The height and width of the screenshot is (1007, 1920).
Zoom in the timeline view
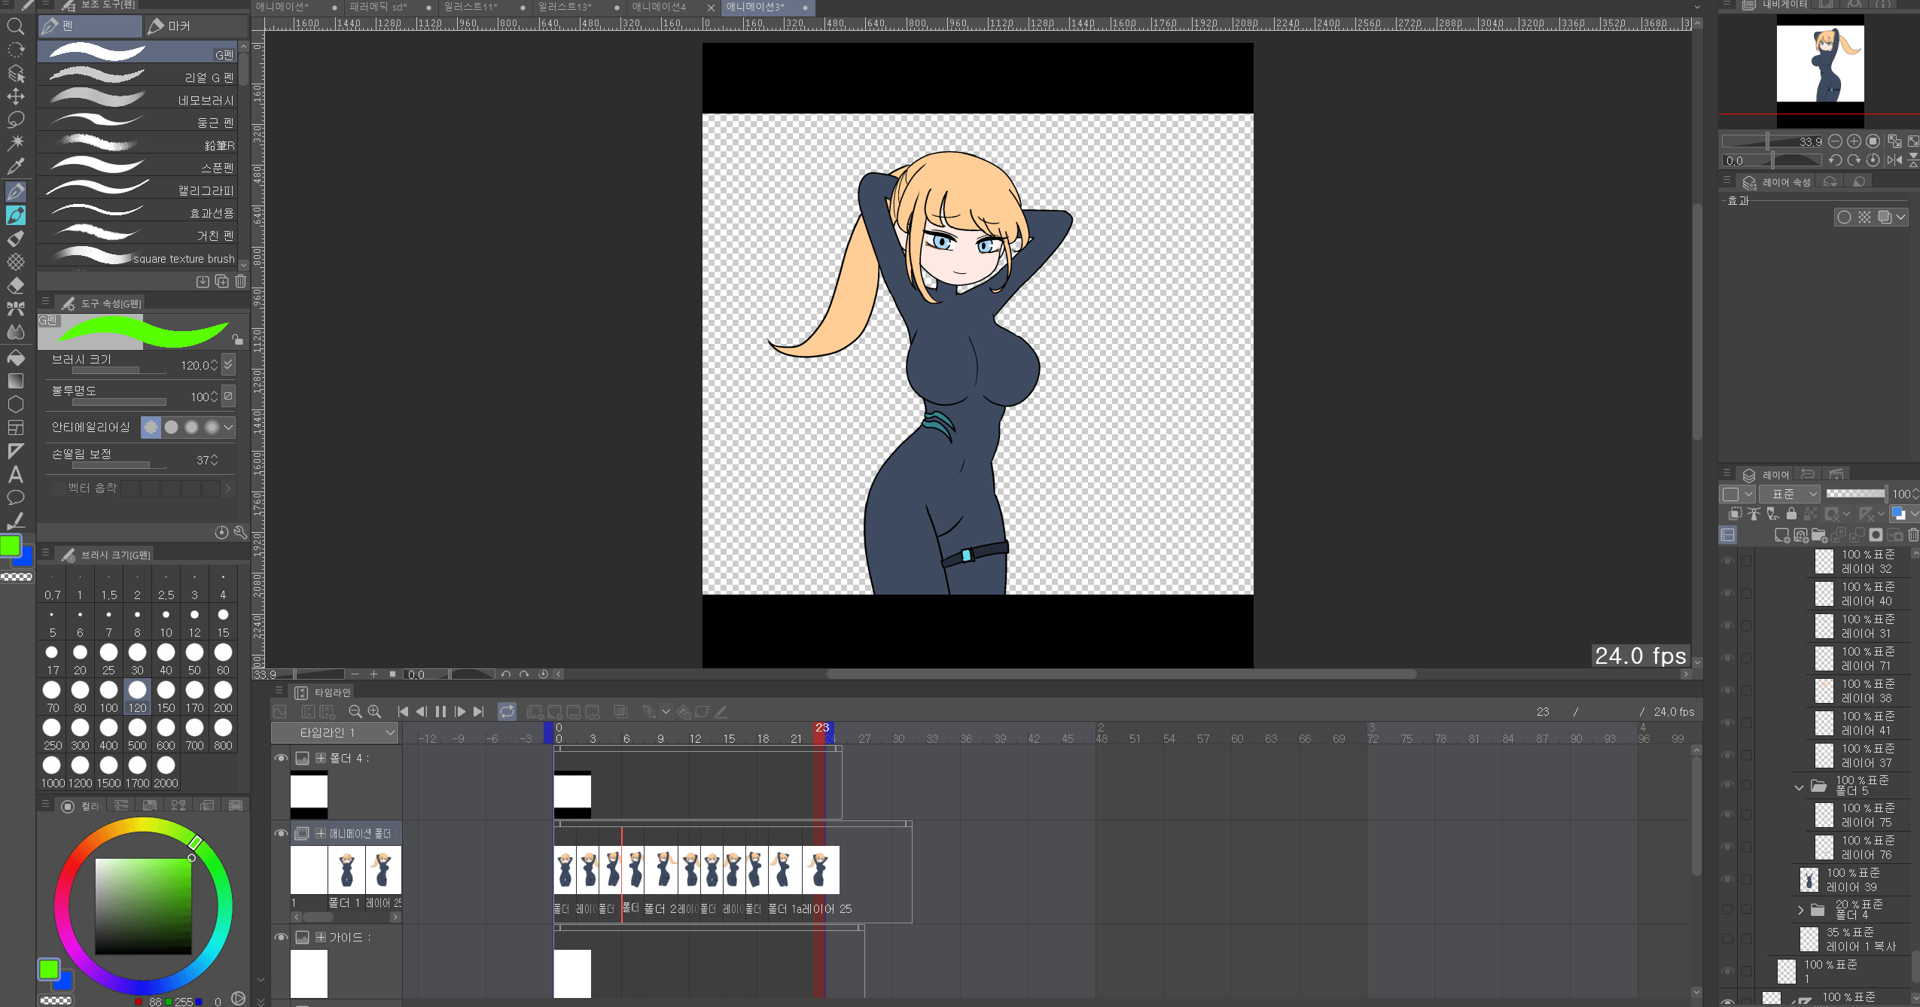(x=374, y=711)
